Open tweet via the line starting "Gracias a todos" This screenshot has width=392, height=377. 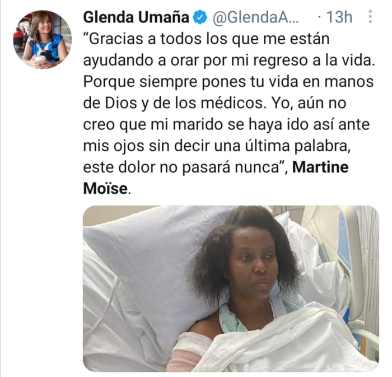point(206,39)
